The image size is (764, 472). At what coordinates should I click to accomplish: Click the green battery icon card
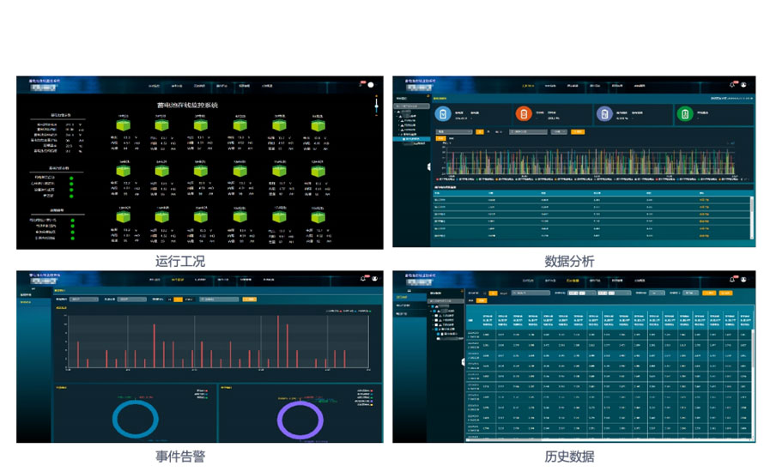685,113
